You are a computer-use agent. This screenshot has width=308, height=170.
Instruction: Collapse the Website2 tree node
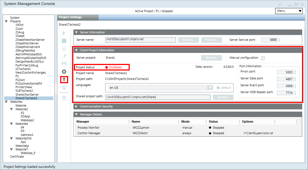tap(11, 109)
